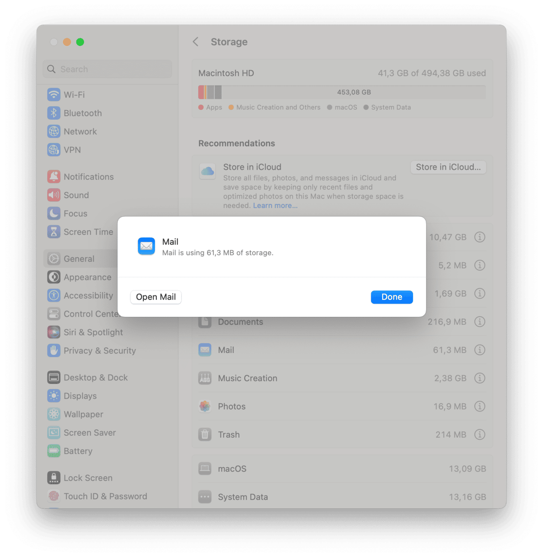Click the iCloud icon under Recommendations
This screenshot has height=557, width=543.
pos(207,171)
